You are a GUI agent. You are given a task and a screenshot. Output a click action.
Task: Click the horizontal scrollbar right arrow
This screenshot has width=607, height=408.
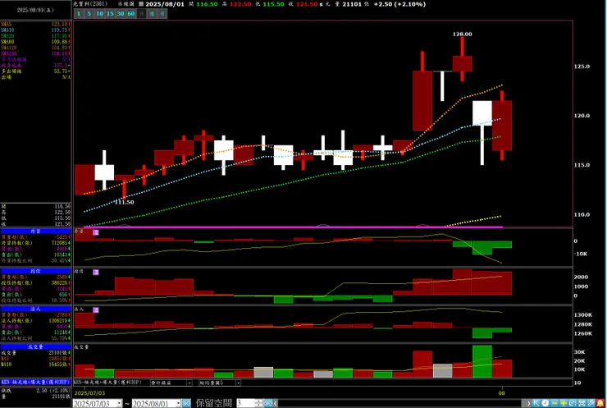pyautogui.click(x=528, y=403)
